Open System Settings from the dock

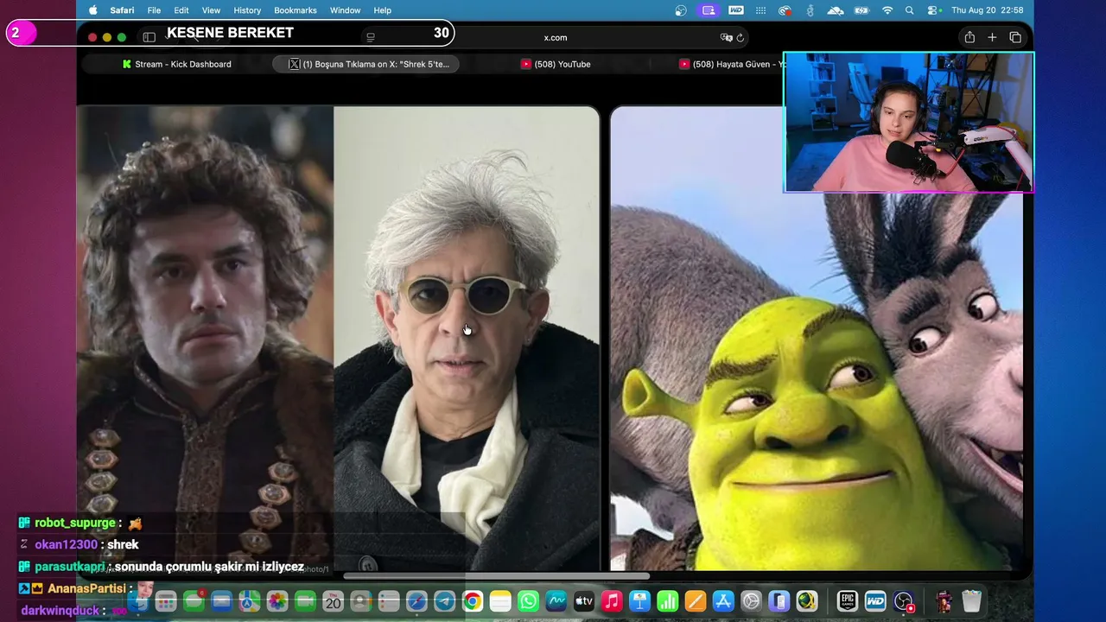[751, 601]
